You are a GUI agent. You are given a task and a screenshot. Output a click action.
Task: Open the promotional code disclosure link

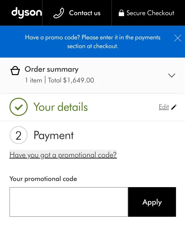[63, 155]
